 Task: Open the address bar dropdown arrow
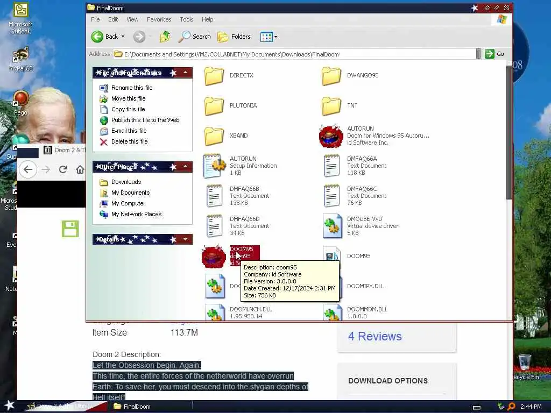[x=478, y=54]
